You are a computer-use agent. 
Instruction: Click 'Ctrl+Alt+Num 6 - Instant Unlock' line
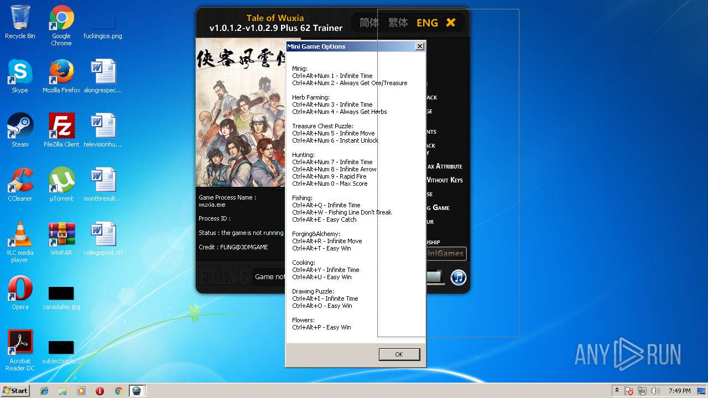tap(335, 140)
